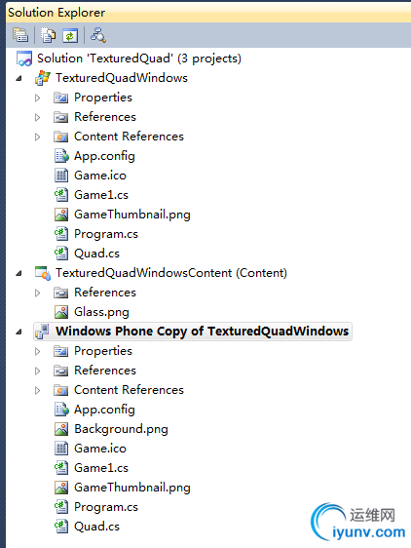Click the Properties toolbar icon
The width and height of the screenshot is (411, 548).
coord(20,35)
